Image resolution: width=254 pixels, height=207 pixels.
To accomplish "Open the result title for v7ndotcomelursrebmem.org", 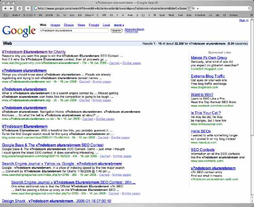I will click(x=24, y=89).
